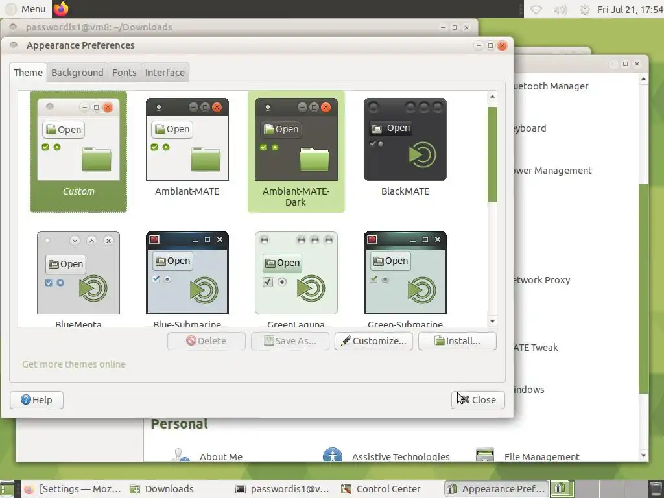Viewport: 664px width, 498px height.
Task: Open the Interface tab
Action: pos(165,73)
